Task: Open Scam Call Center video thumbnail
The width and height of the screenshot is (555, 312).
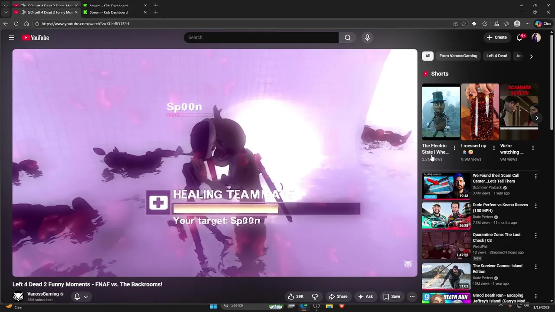Action: pyautogui.click(x=446, y=186)
